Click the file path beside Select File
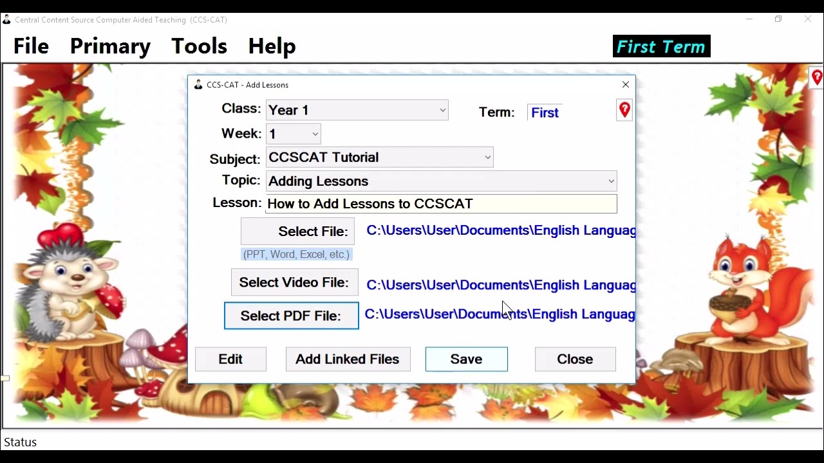This screenshot has height=463, width=824. point(501,230)
